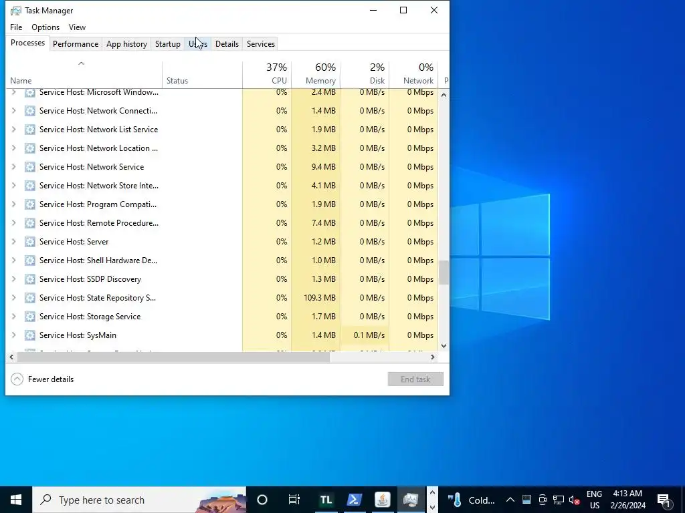Viewport: 685px width, 513px height.
Task: Expand Service Host: Server row
Action: [x=13, y=242]
